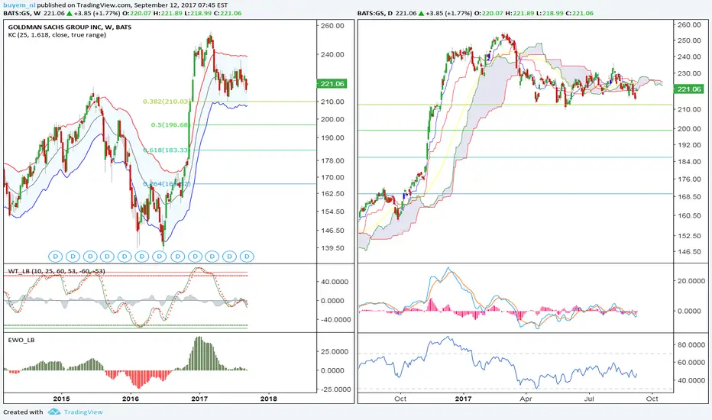This screenshot has width=712, height=420.
Task: Click the 170.00 price axis label
Action: tap(332, 177)
